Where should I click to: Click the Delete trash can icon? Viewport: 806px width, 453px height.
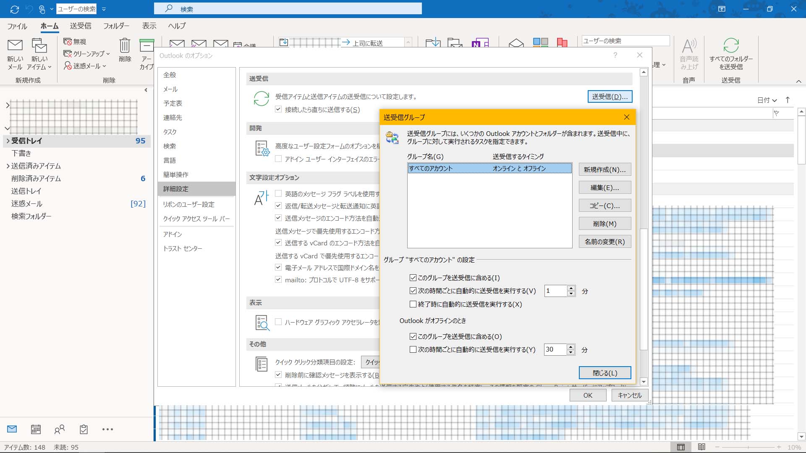tap(125, 46)
